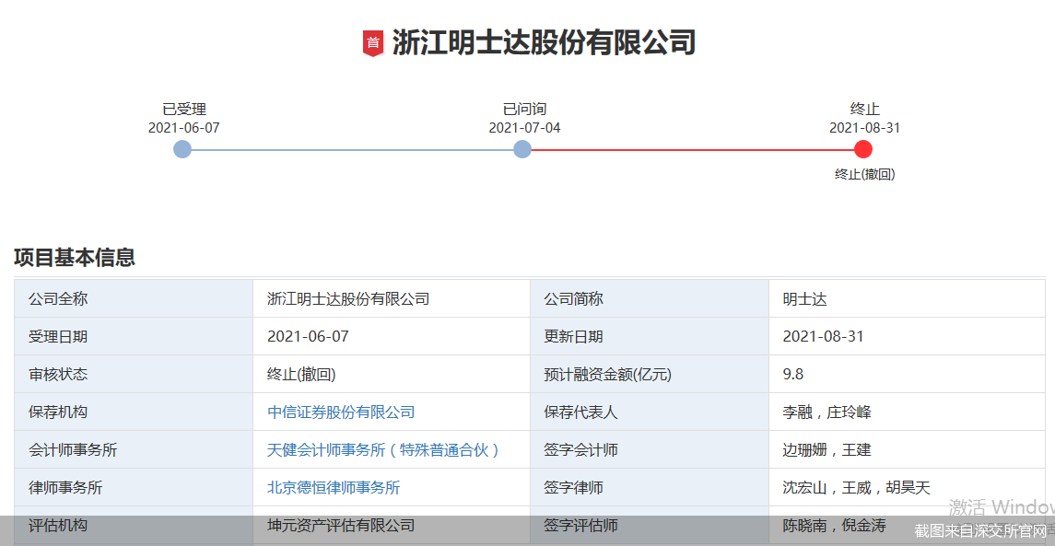Screen dimensions: 1055x546
Task: Open 中信证券股份有限公司 link
Action: click(x=341, y=412)
